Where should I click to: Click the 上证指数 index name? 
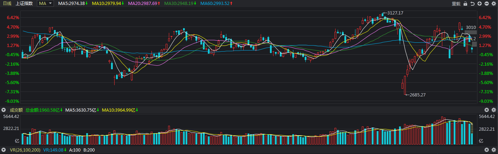click(24, 4)
